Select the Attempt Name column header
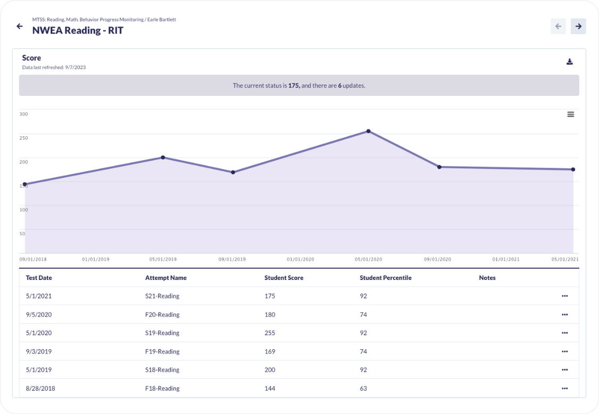599x414 pixels. 166,278
